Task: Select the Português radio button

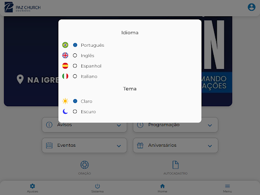Action: (x=75, y=45)
